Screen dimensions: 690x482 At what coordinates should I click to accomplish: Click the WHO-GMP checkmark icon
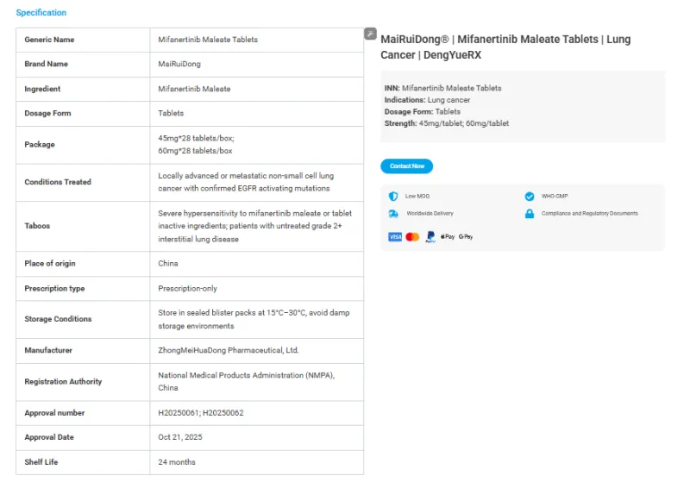(530, 196)
